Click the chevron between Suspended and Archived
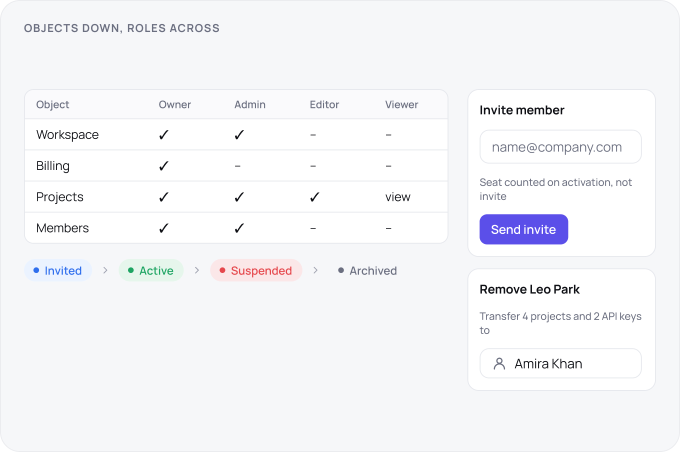The height and width of the screenshot is (452, 680). (x=315, y=270)
